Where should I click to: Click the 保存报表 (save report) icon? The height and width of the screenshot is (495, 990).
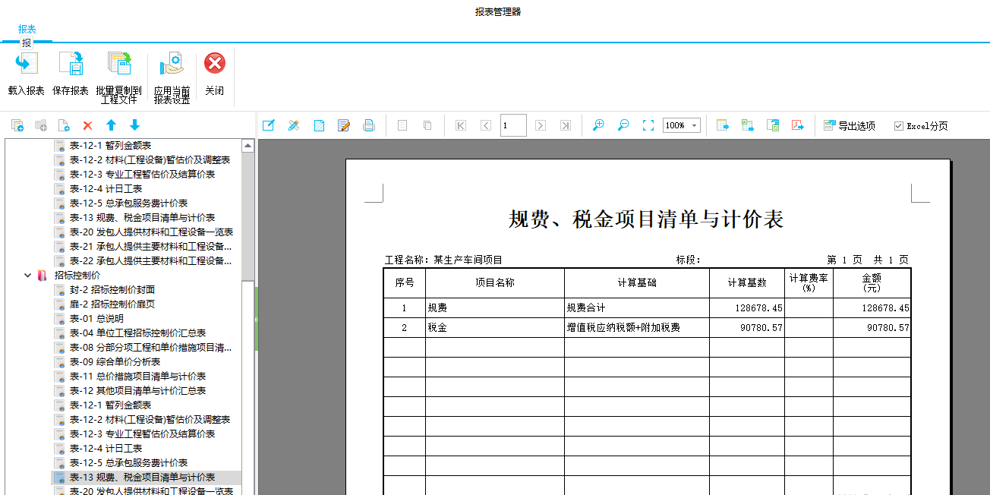(71, 64)
